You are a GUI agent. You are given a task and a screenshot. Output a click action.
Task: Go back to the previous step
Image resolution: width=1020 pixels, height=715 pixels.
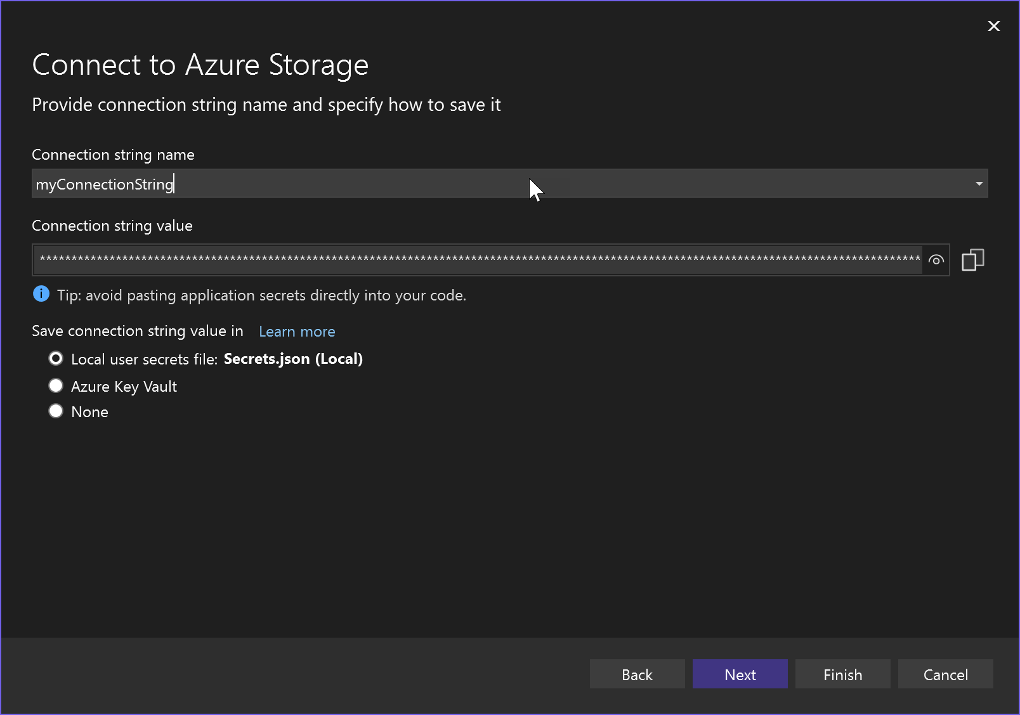637,674
